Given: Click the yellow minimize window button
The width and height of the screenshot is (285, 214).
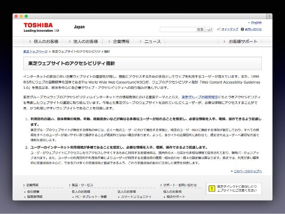Looking at the screenshot, I should pyautogui.click(x=21, y=16).
